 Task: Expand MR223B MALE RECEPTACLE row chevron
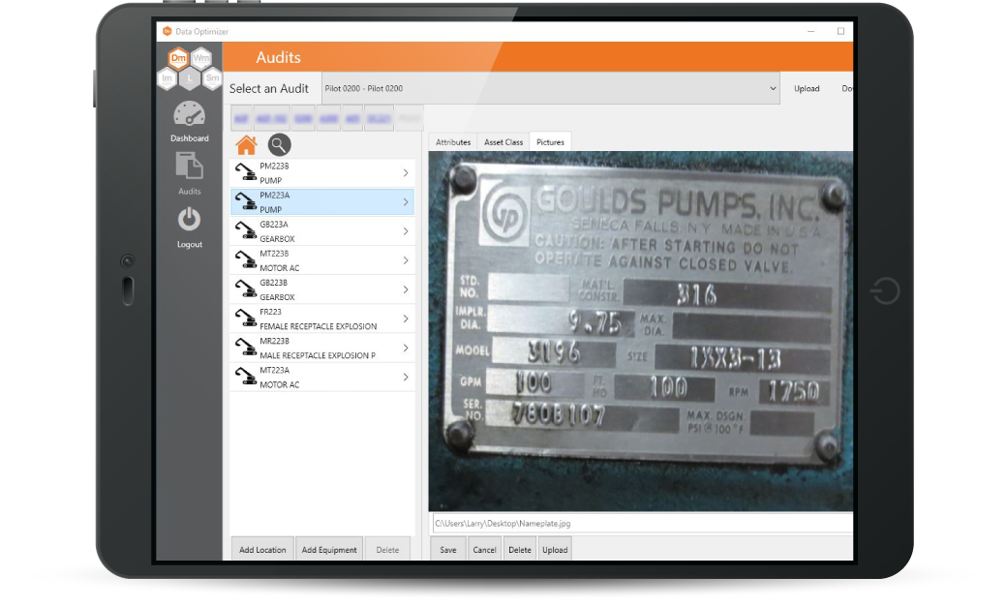click(x=406, y=348)
